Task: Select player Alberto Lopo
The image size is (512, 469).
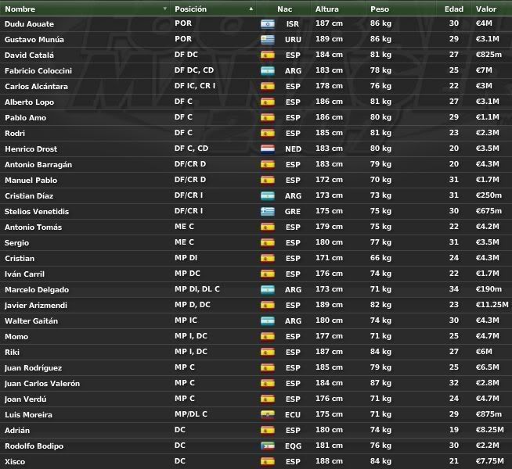Action: [30, 102]
